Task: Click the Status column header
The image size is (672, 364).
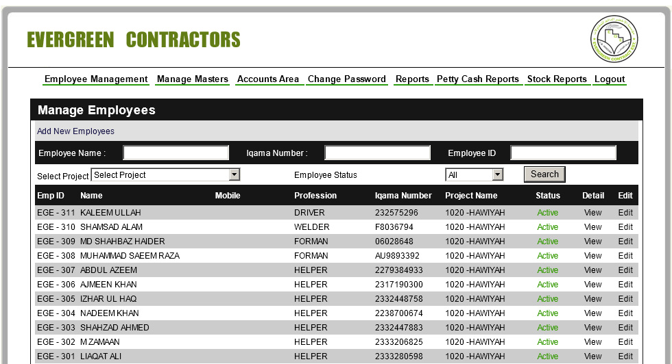Action: click(x=548, y=196)
